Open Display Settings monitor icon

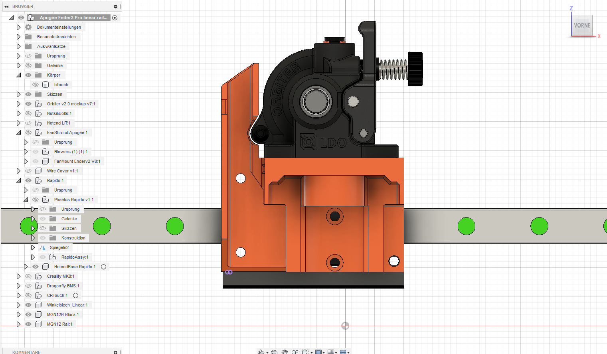[x=318, y=352]
